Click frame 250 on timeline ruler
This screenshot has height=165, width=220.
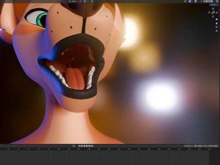pos(209,149)
